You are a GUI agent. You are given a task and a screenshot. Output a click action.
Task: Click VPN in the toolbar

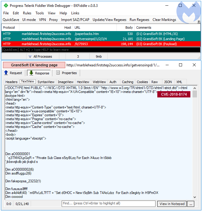pos(42,20)
